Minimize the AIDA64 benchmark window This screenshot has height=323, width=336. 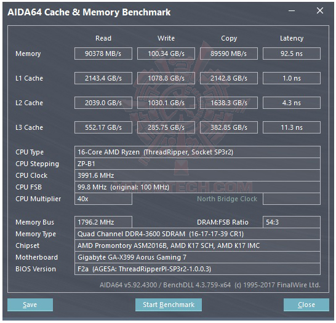[292, 10]
